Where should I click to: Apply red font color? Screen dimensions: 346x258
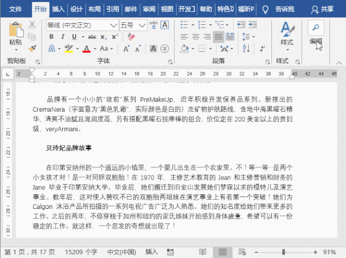point(86,49)
